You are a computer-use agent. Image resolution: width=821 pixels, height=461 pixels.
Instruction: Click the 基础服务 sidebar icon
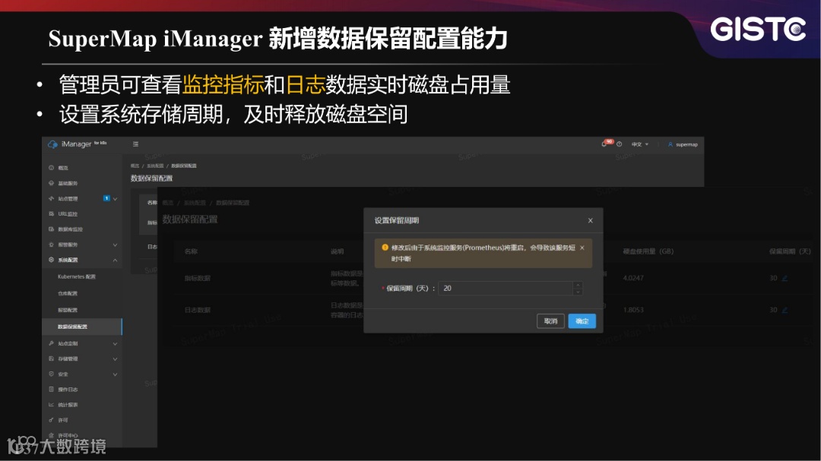click(x=52, y=183)
